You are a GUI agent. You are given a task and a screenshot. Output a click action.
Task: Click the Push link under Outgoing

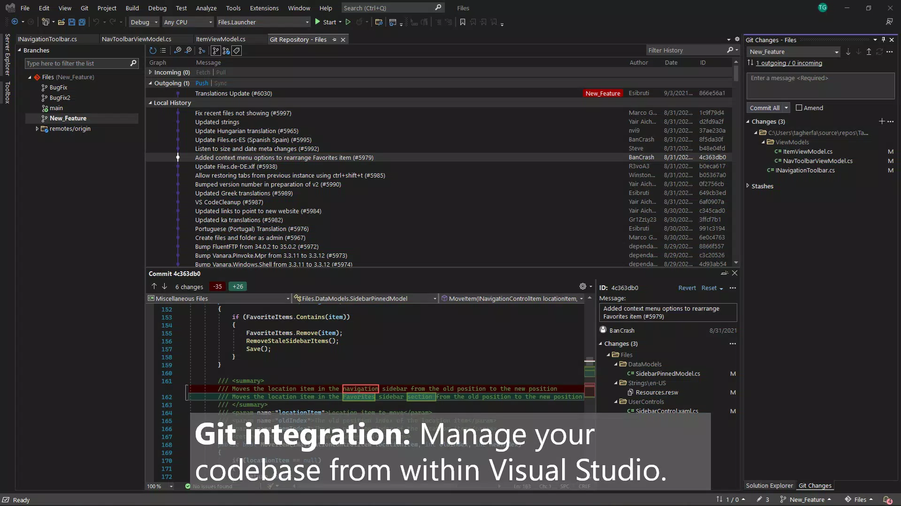[x=202, y=83]
